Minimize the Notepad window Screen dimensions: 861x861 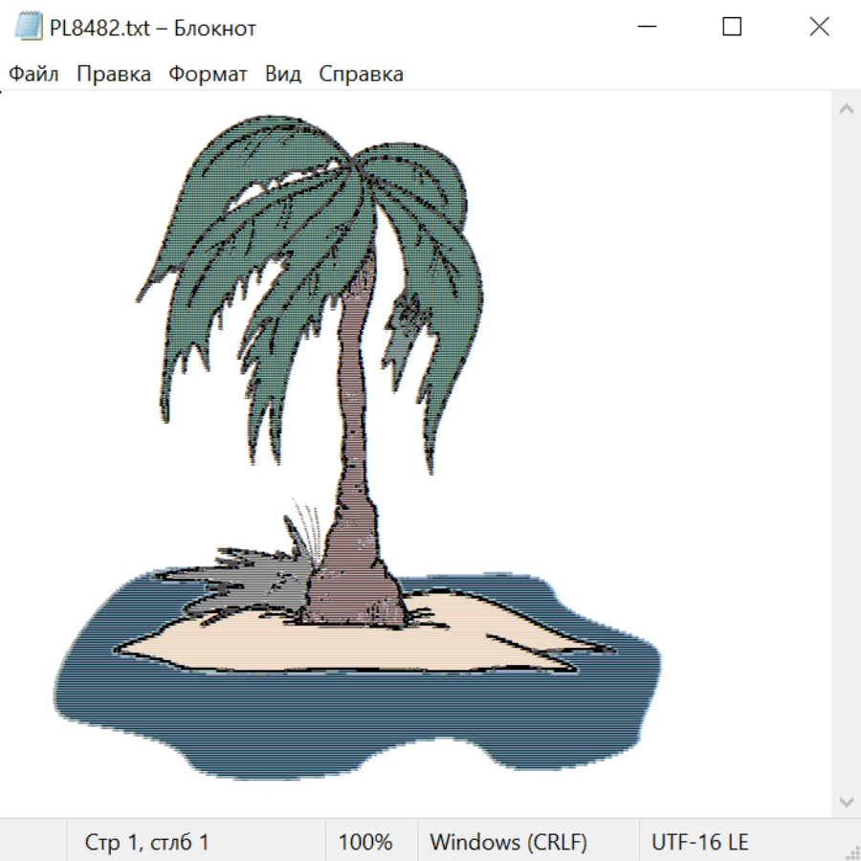[x=646, y=28]
